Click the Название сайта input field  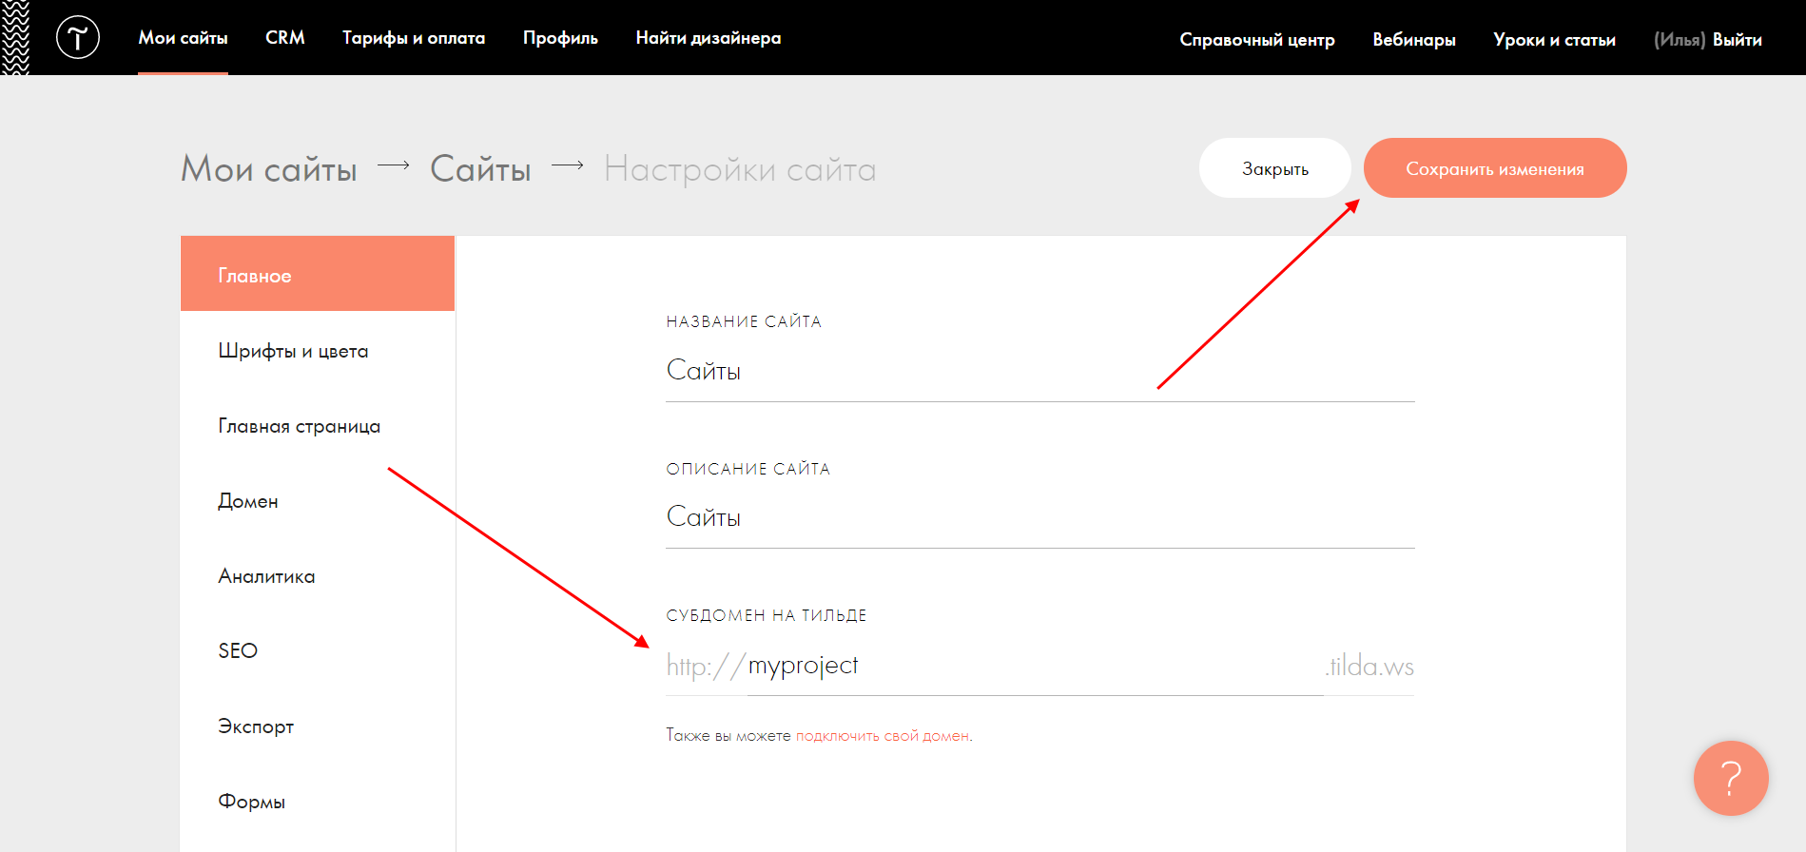(x=1039, y=371)
